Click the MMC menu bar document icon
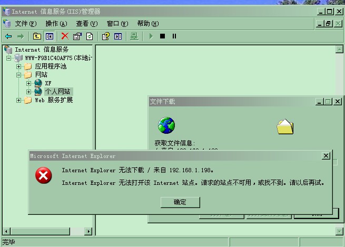The height and width of the screenshot is (247, 345). point(7,24)
